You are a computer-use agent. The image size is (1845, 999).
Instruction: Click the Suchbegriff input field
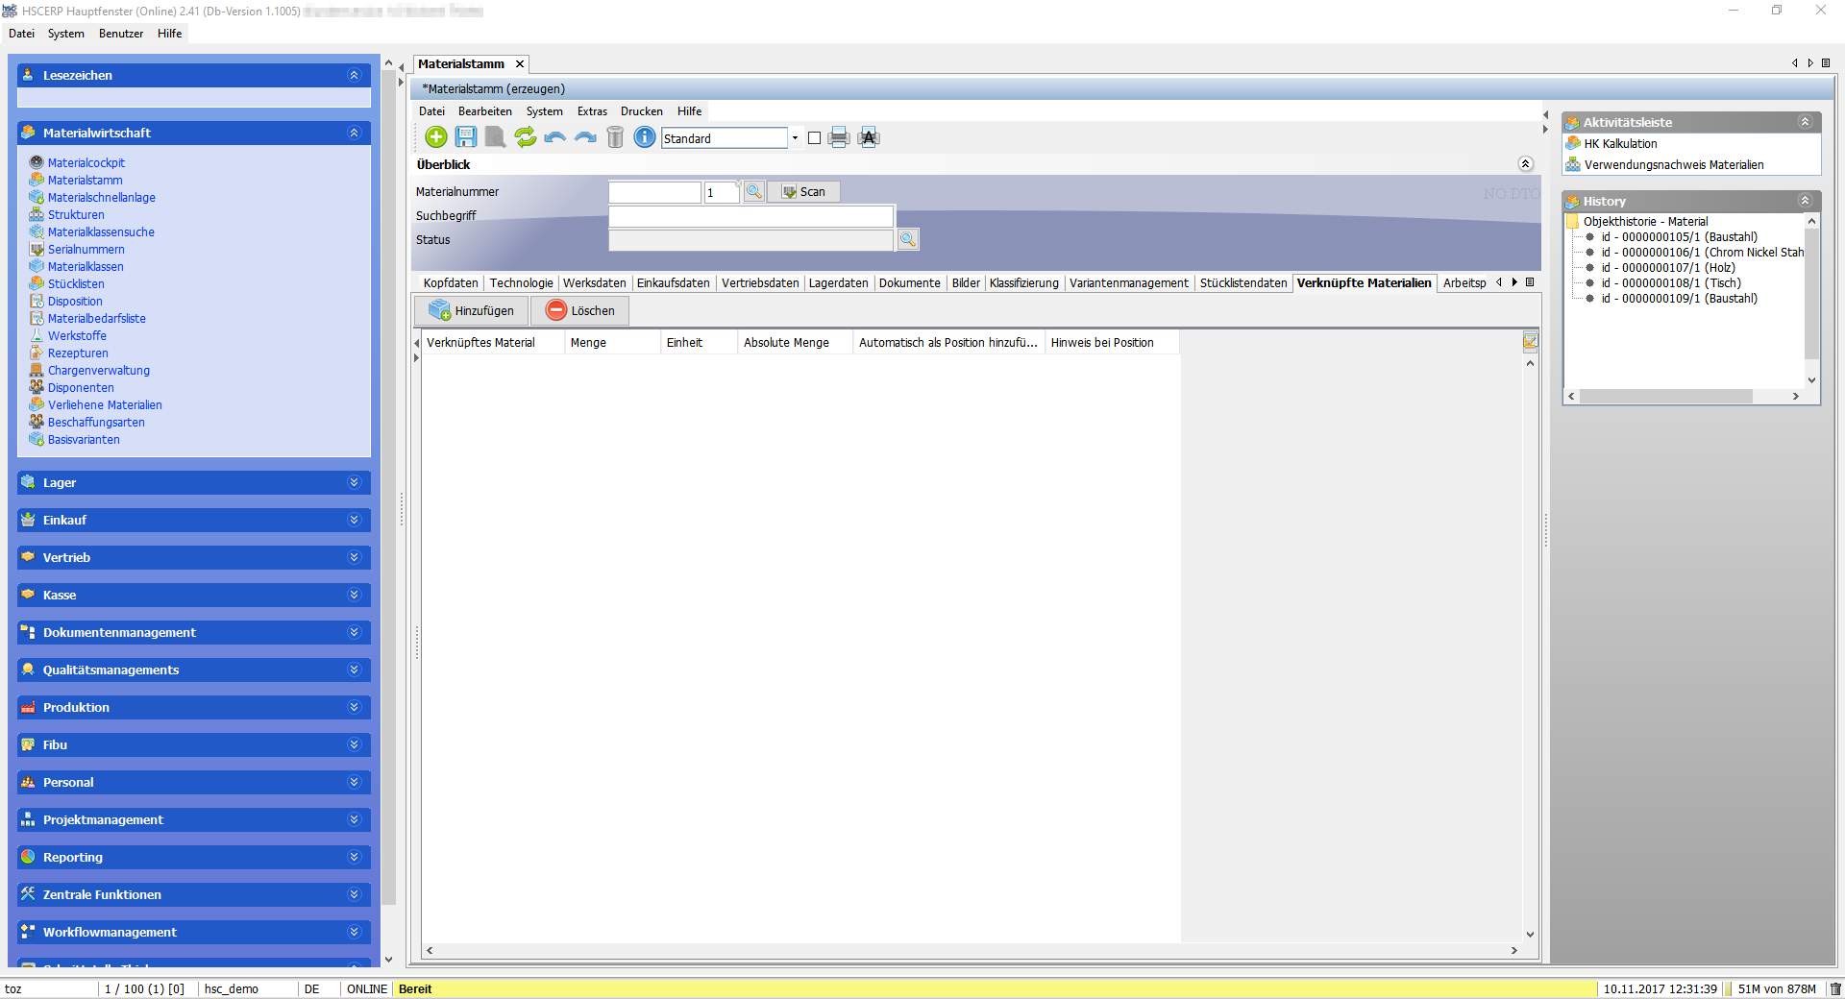click(750, 216)
